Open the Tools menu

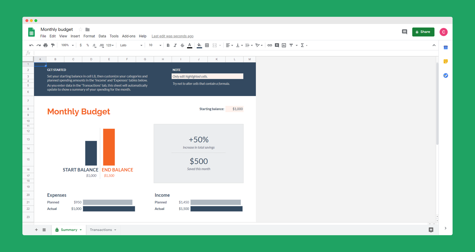point(114,36)
